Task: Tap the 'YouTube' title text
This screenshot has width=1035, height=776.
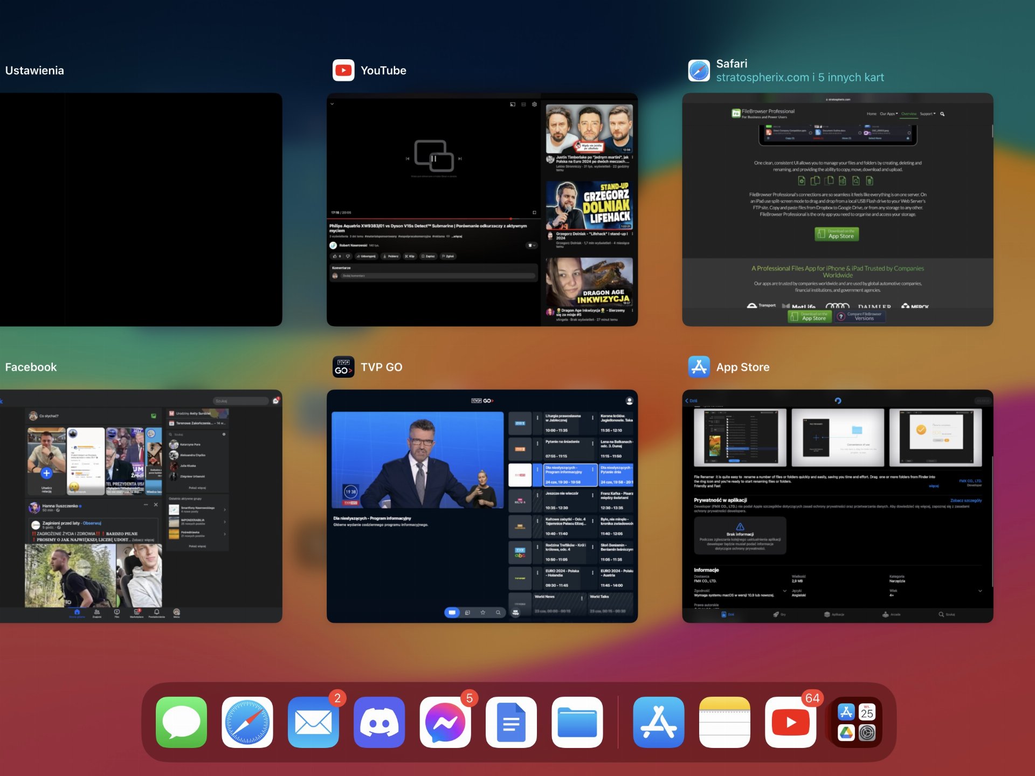Action: point(383,71)
